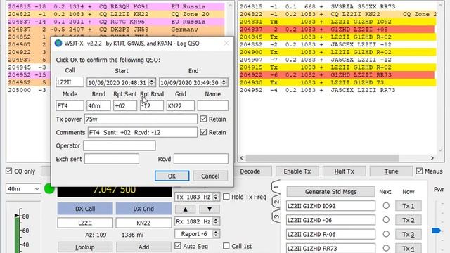Viewport: 450px width, 253px height.
Task: Select Next radio for LZ2II G1ZHD RR73
Action: pyautogui.click(x=386, y=248)
